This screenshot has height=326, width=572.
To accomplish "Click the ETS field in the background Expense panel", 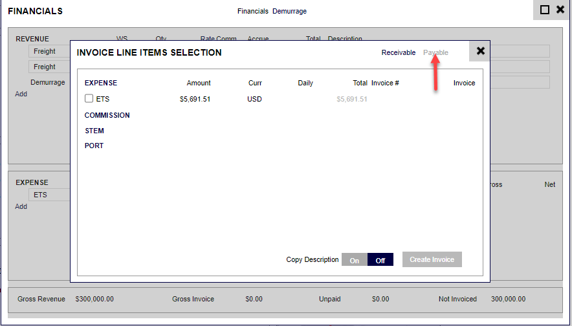I will coord(48,195).
